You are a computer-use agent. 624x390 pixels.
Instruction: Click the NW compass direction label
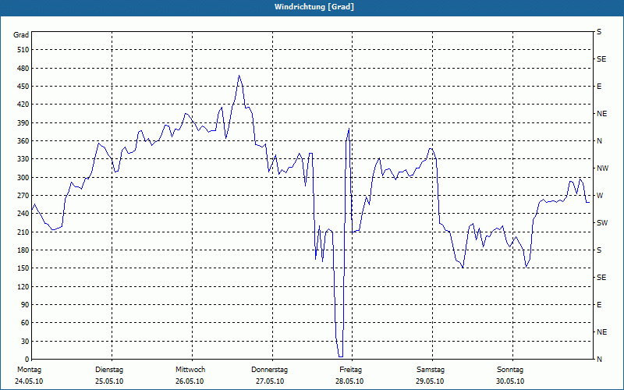pos(602,168)
